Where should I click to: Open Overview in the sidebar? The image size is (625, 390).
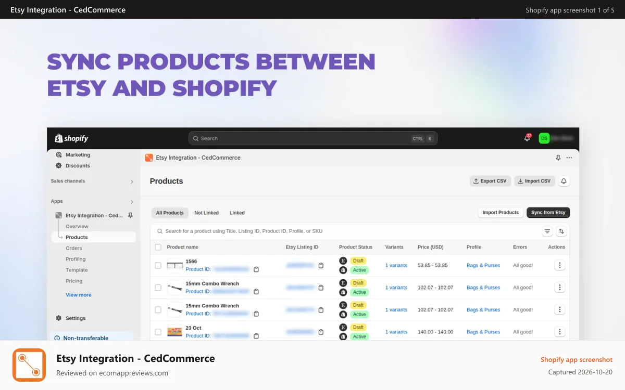tap(77, 226)
